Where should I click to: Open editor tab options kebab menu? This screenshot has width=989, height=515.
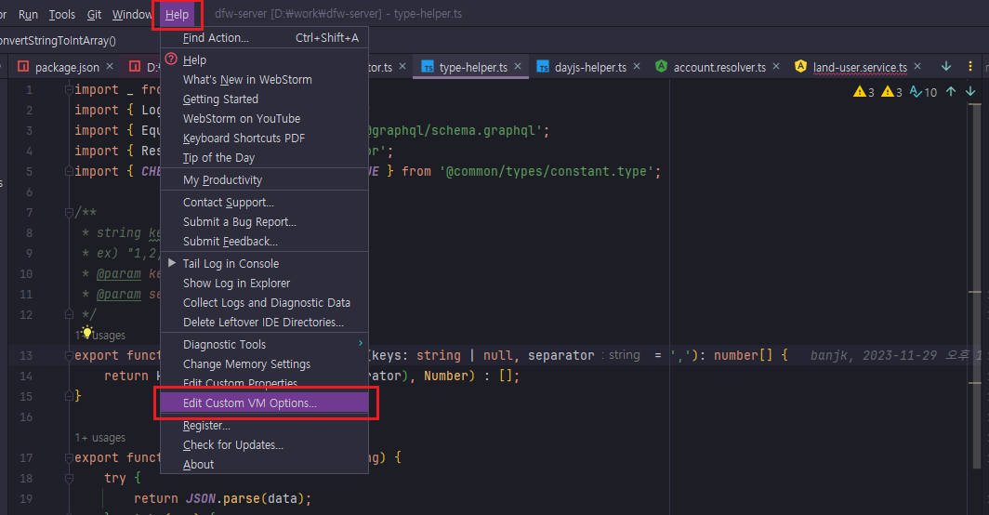click(x=970, y=66)
